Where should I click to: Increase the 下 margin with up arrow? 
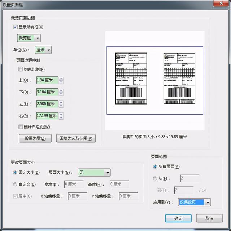(x=61, y=90)
